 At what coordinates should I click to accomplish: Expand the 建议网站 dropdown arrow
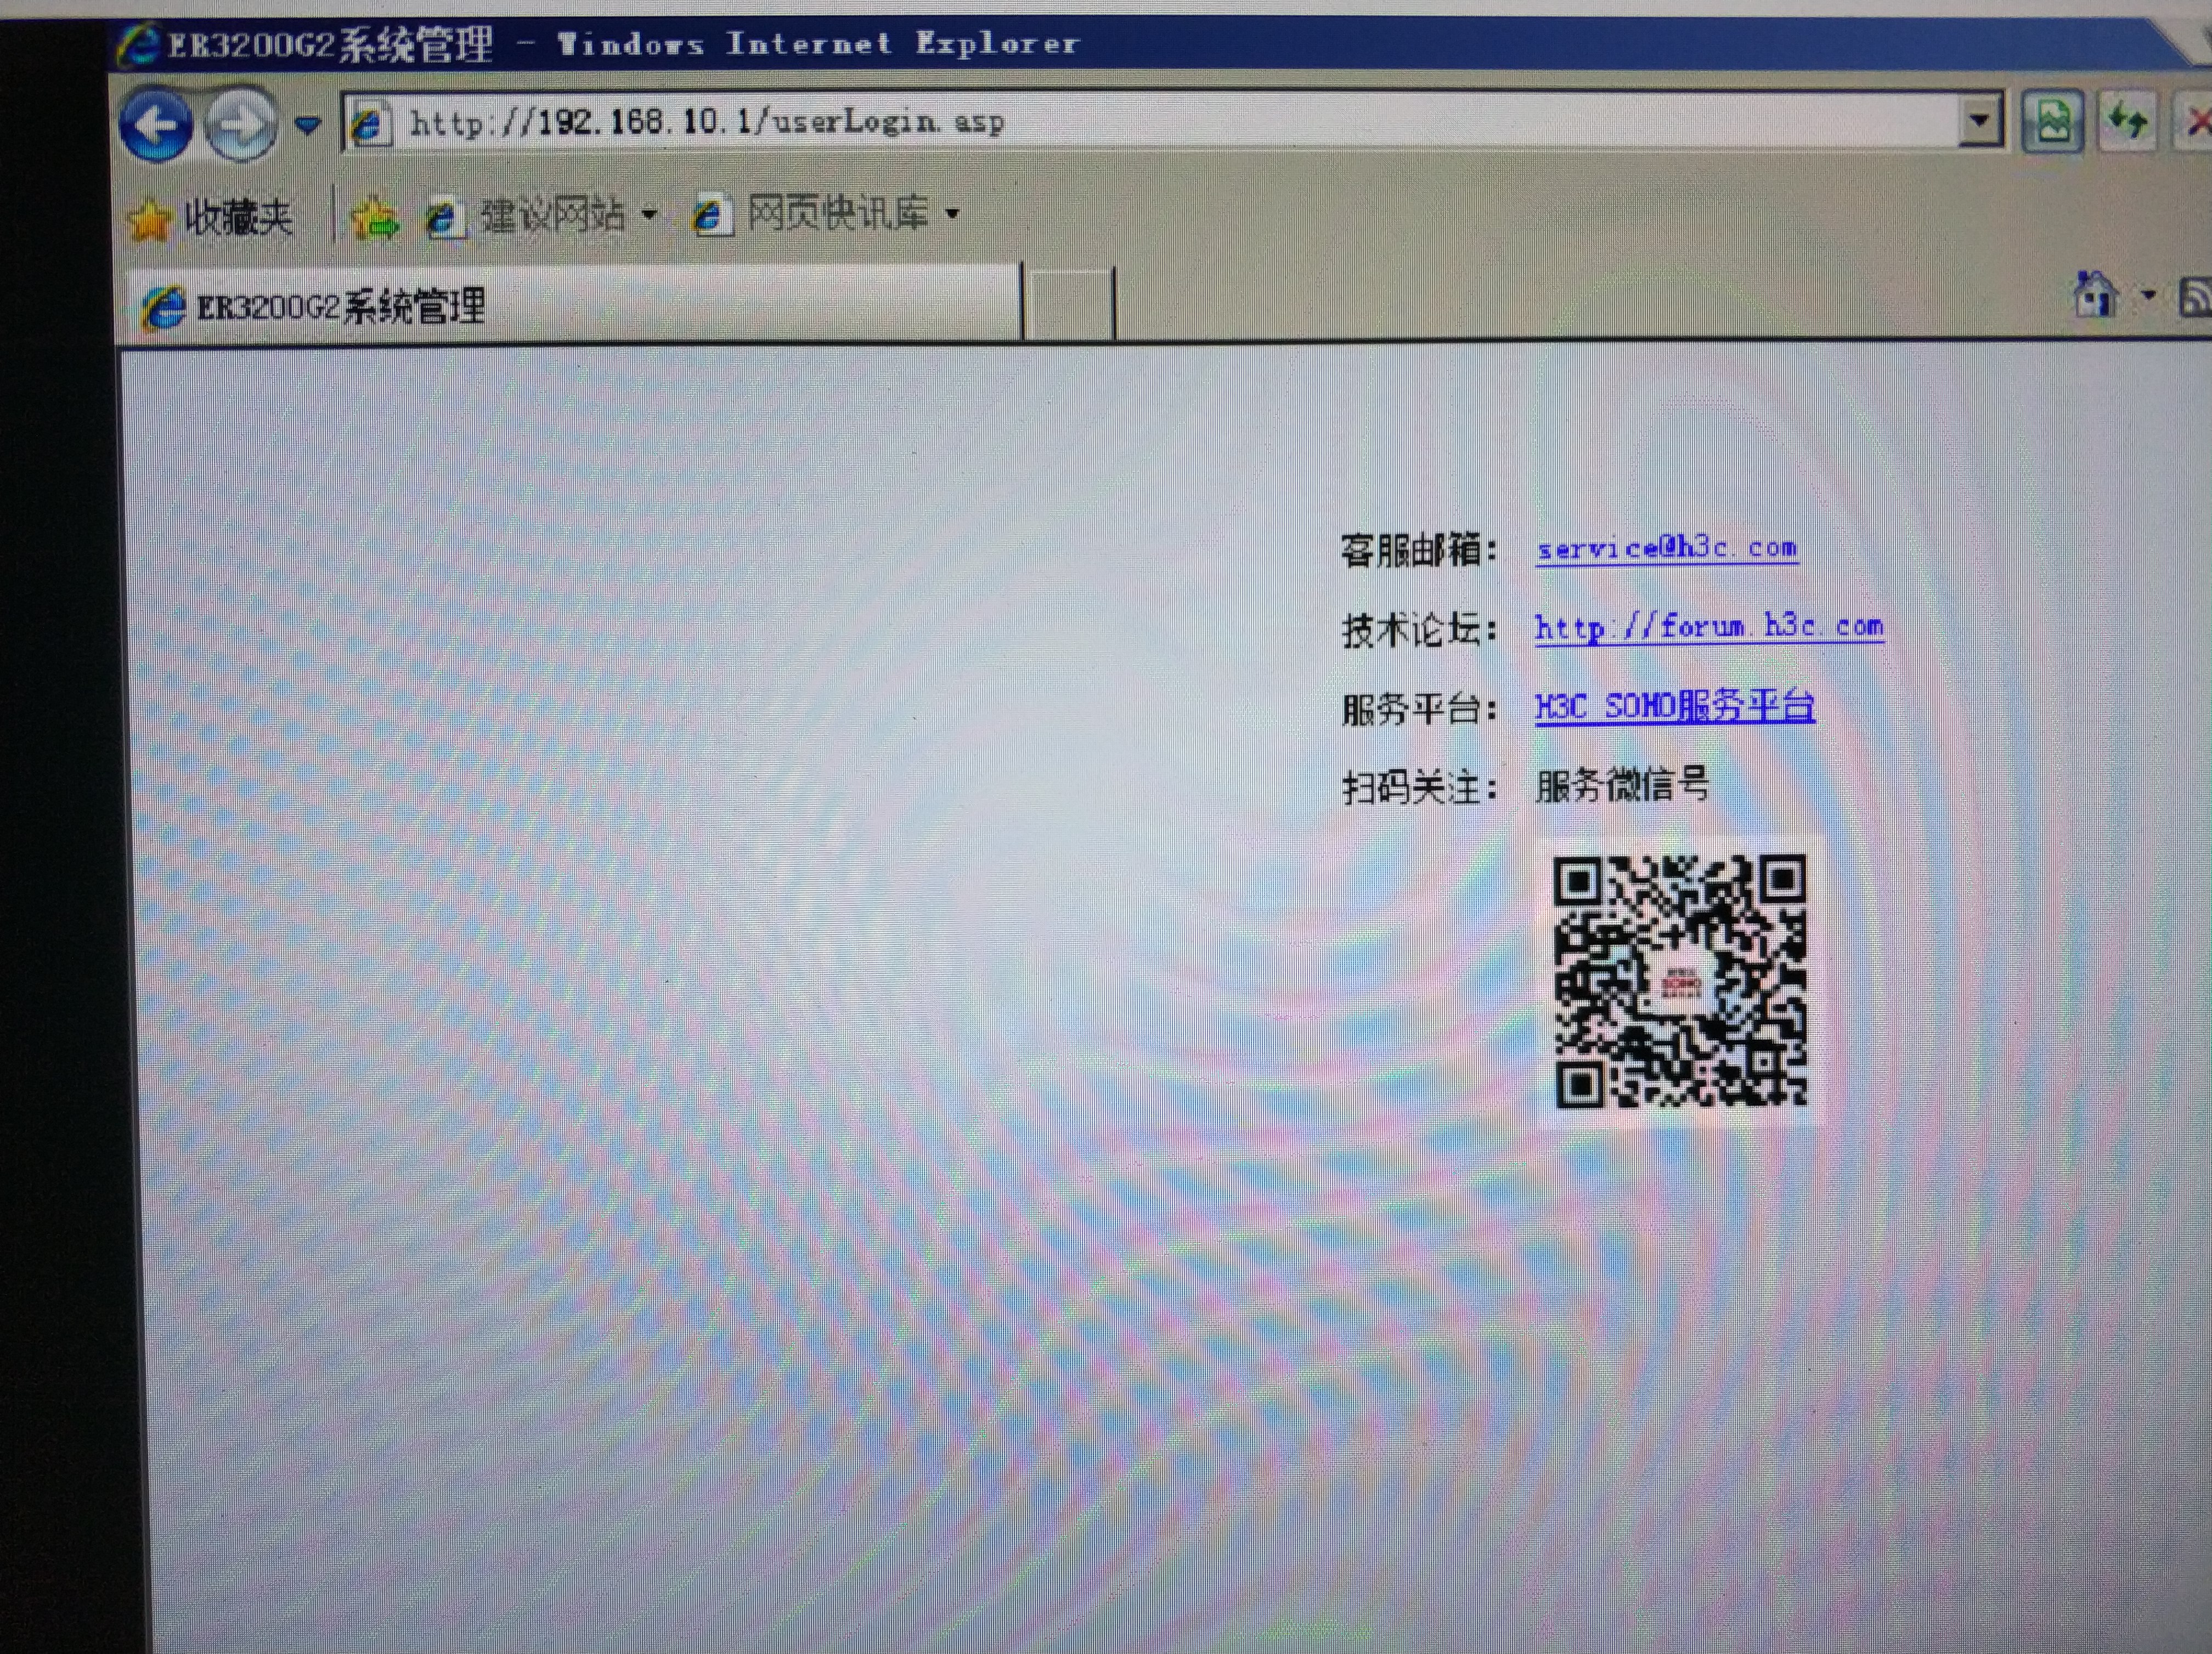[649, 214]
